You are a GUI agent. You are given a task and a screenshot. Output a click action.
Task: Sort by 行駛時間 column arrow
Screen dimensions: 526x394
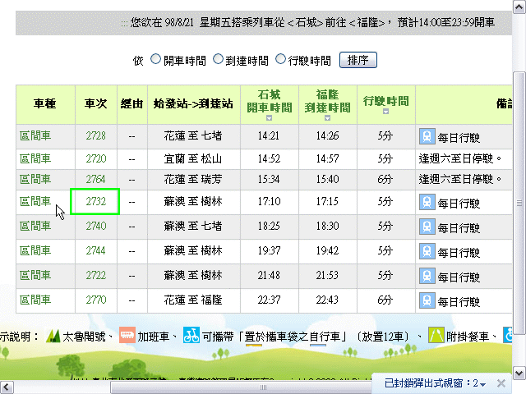(385, 112)
